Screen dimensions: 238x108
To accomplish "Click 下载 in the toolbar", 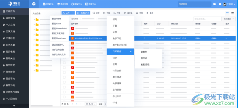I will point(107,13).
